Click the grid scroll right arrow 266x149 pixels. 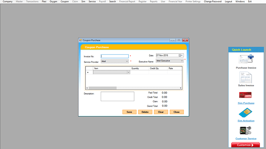pos(181,88)
